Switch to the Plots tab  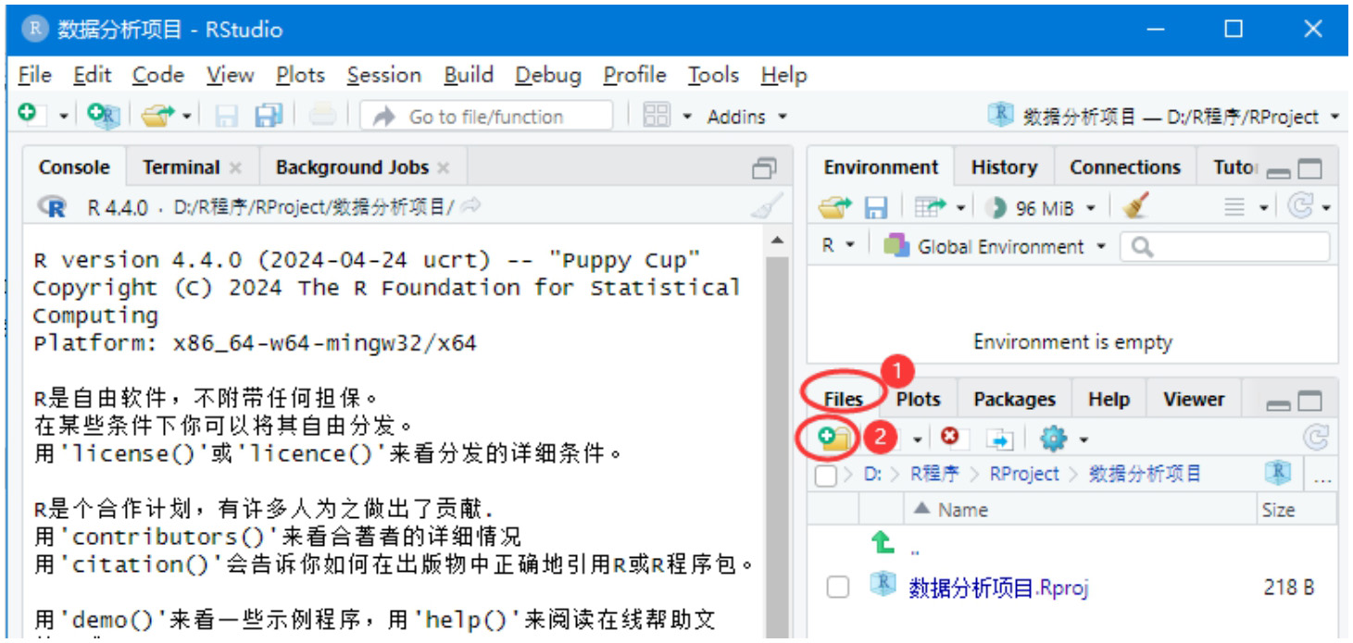click(918, 400)
